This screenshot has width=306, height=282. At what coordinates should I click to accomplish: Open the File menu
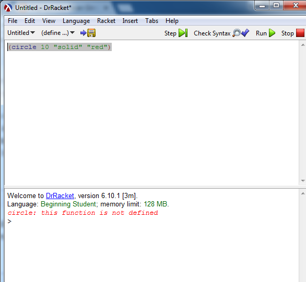click(x=13, y=21)
